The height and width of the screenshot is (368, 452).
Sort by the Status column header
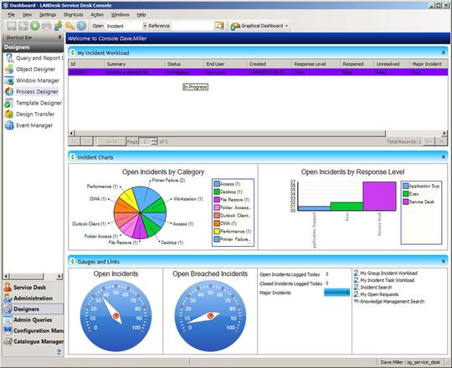click(x=184, y=64)
